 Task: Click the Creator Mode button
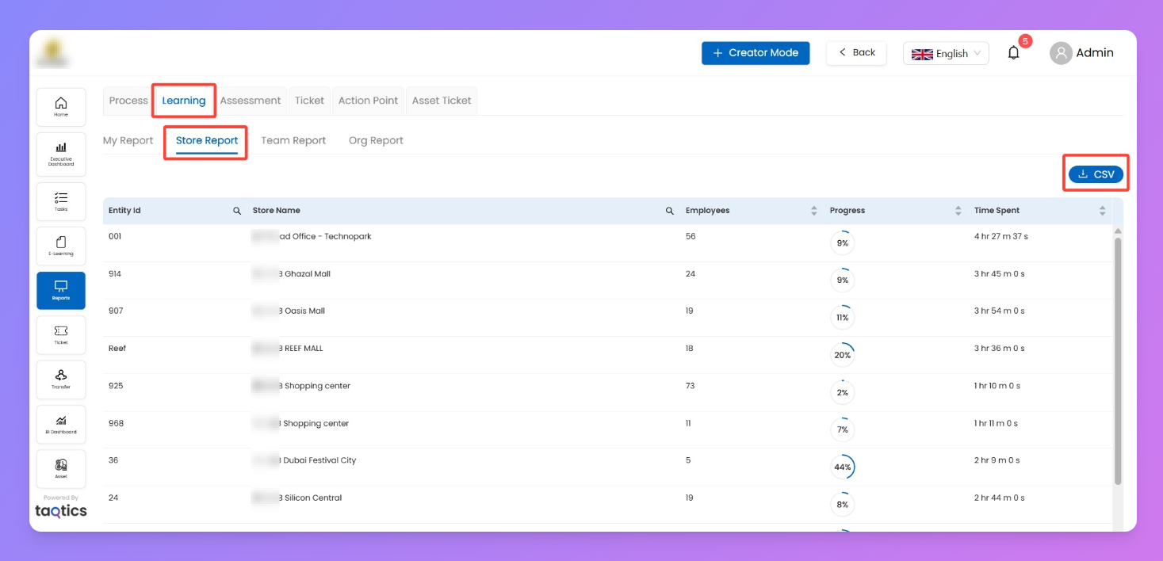point(756,53)
